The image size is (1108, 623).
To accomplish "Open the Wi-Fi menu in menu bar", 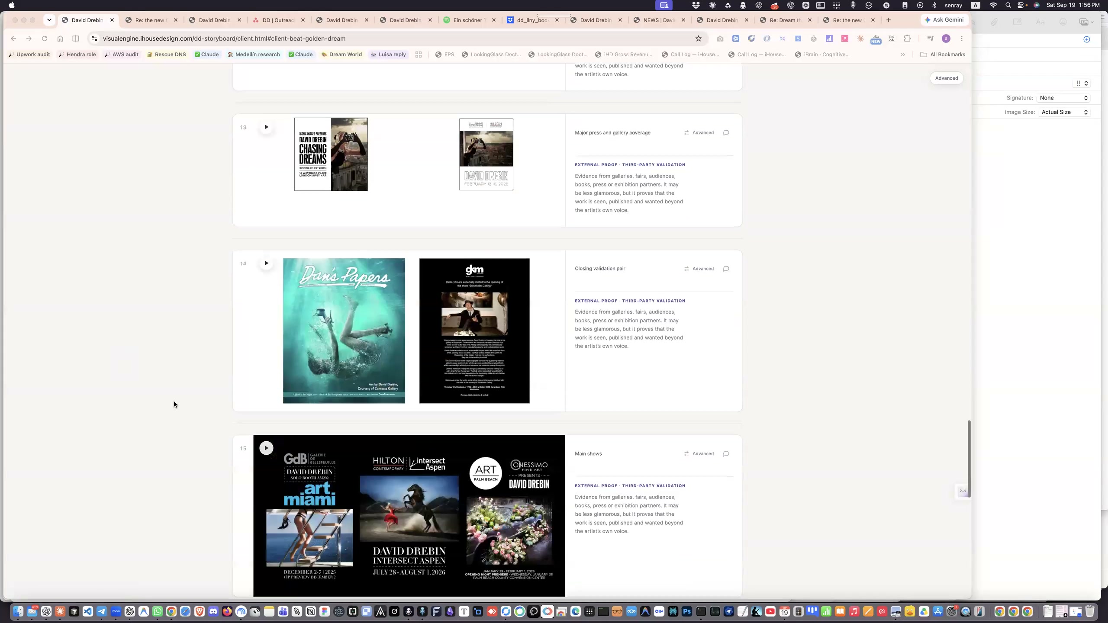I will [x=993, y=5].
